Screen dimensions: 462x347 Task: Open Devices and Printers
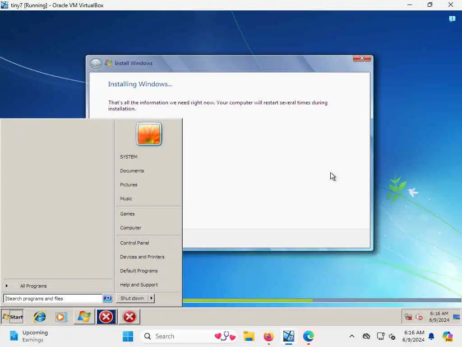142,257
